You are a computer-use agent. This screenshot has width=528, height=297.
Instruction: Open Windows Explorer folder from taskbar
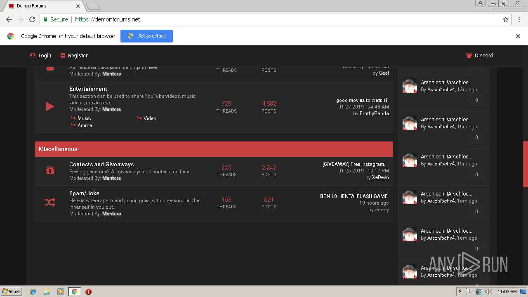coord(47,292)
